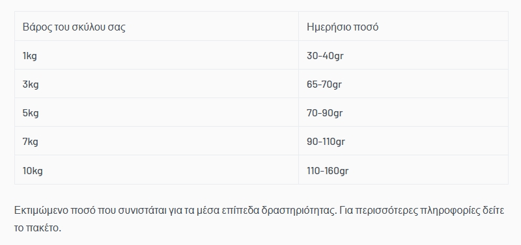Click the 5kg row label
521x245 pixels.
[x=31, y=112]
